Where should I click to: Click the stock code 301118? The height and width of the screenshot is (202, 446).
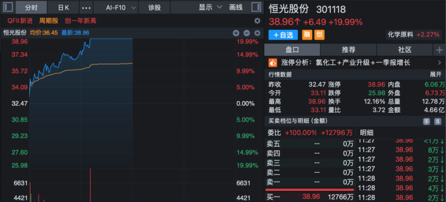coord(331,9)
